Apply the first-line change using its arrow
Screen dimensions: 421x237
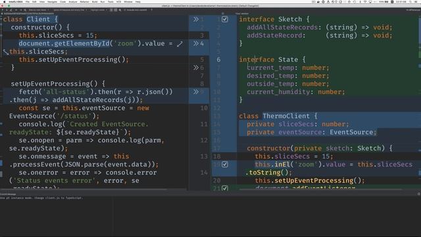tap(196, 19)
